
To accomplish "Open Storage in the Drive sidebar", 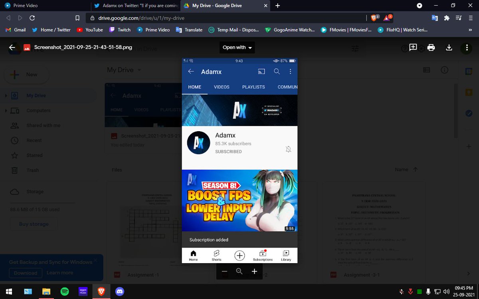I will (x=35, y=192).
